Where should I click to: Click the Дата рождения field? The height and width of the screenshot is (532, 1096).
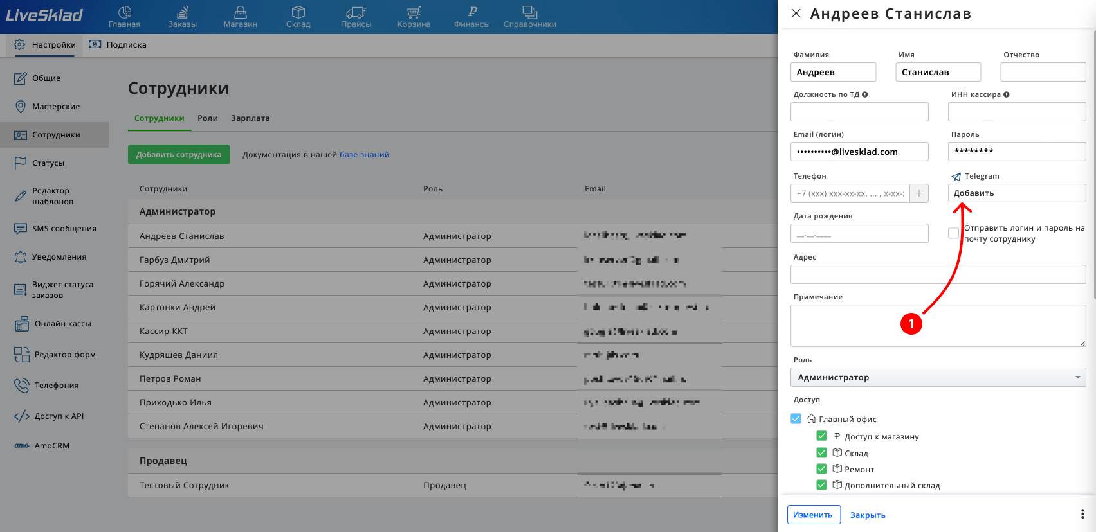click(x=859, y=233)
